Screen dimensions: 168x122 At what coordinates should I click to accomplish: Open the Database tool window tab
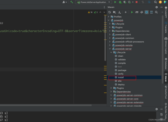pos(166,63)
